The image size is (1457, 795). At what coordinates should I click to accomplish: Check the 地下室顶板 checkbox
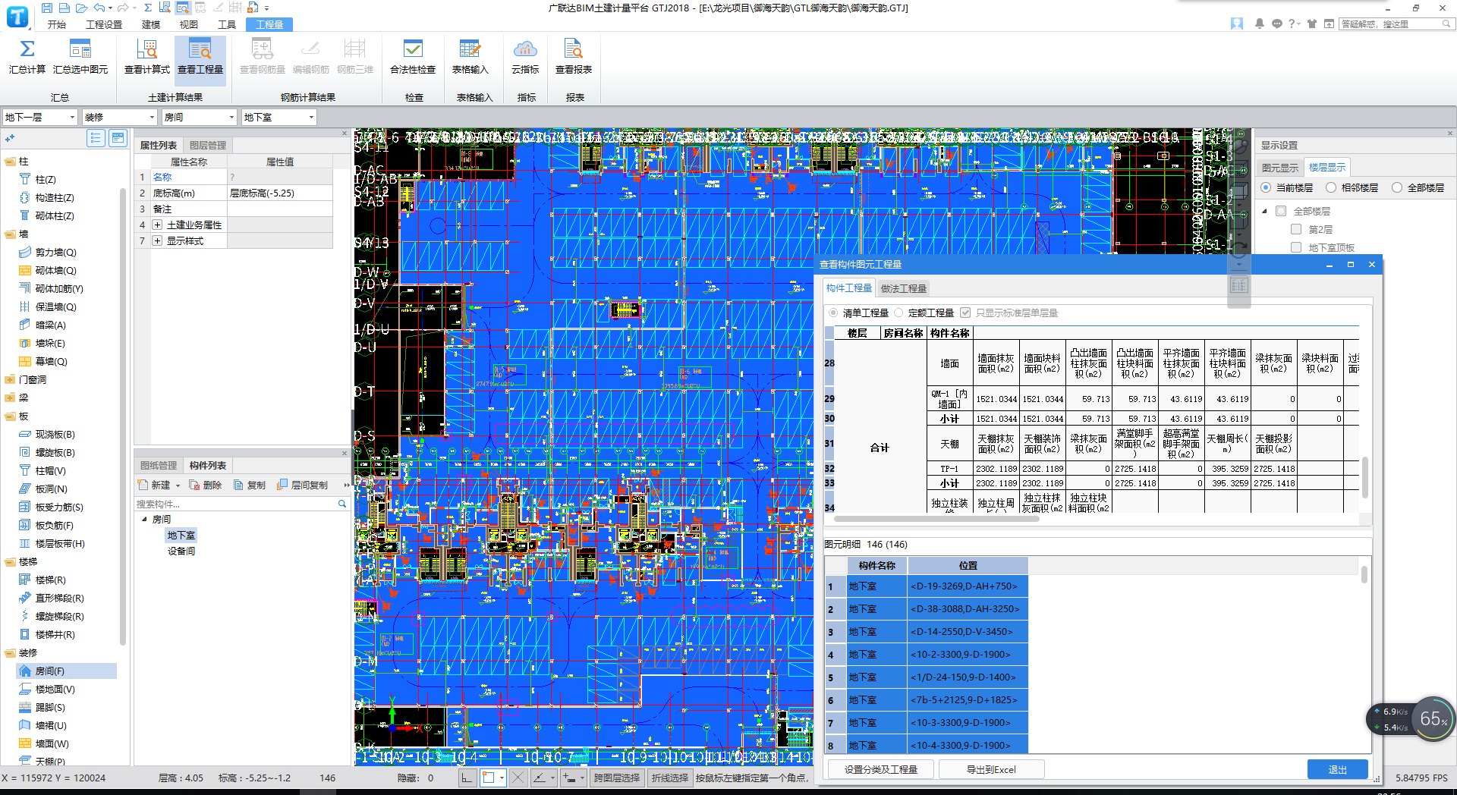click(1296, 247)
